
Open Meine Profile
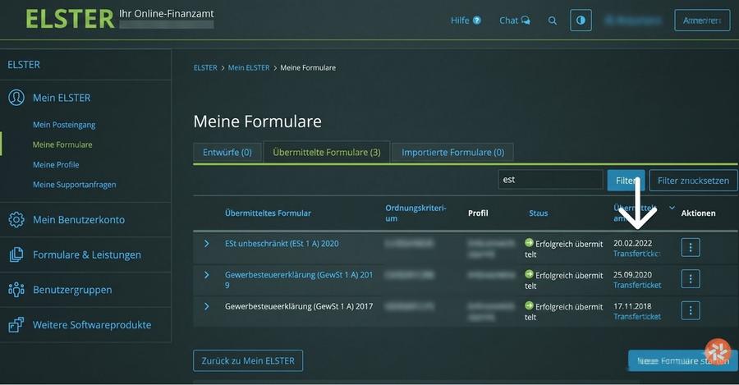coord(56,164)
